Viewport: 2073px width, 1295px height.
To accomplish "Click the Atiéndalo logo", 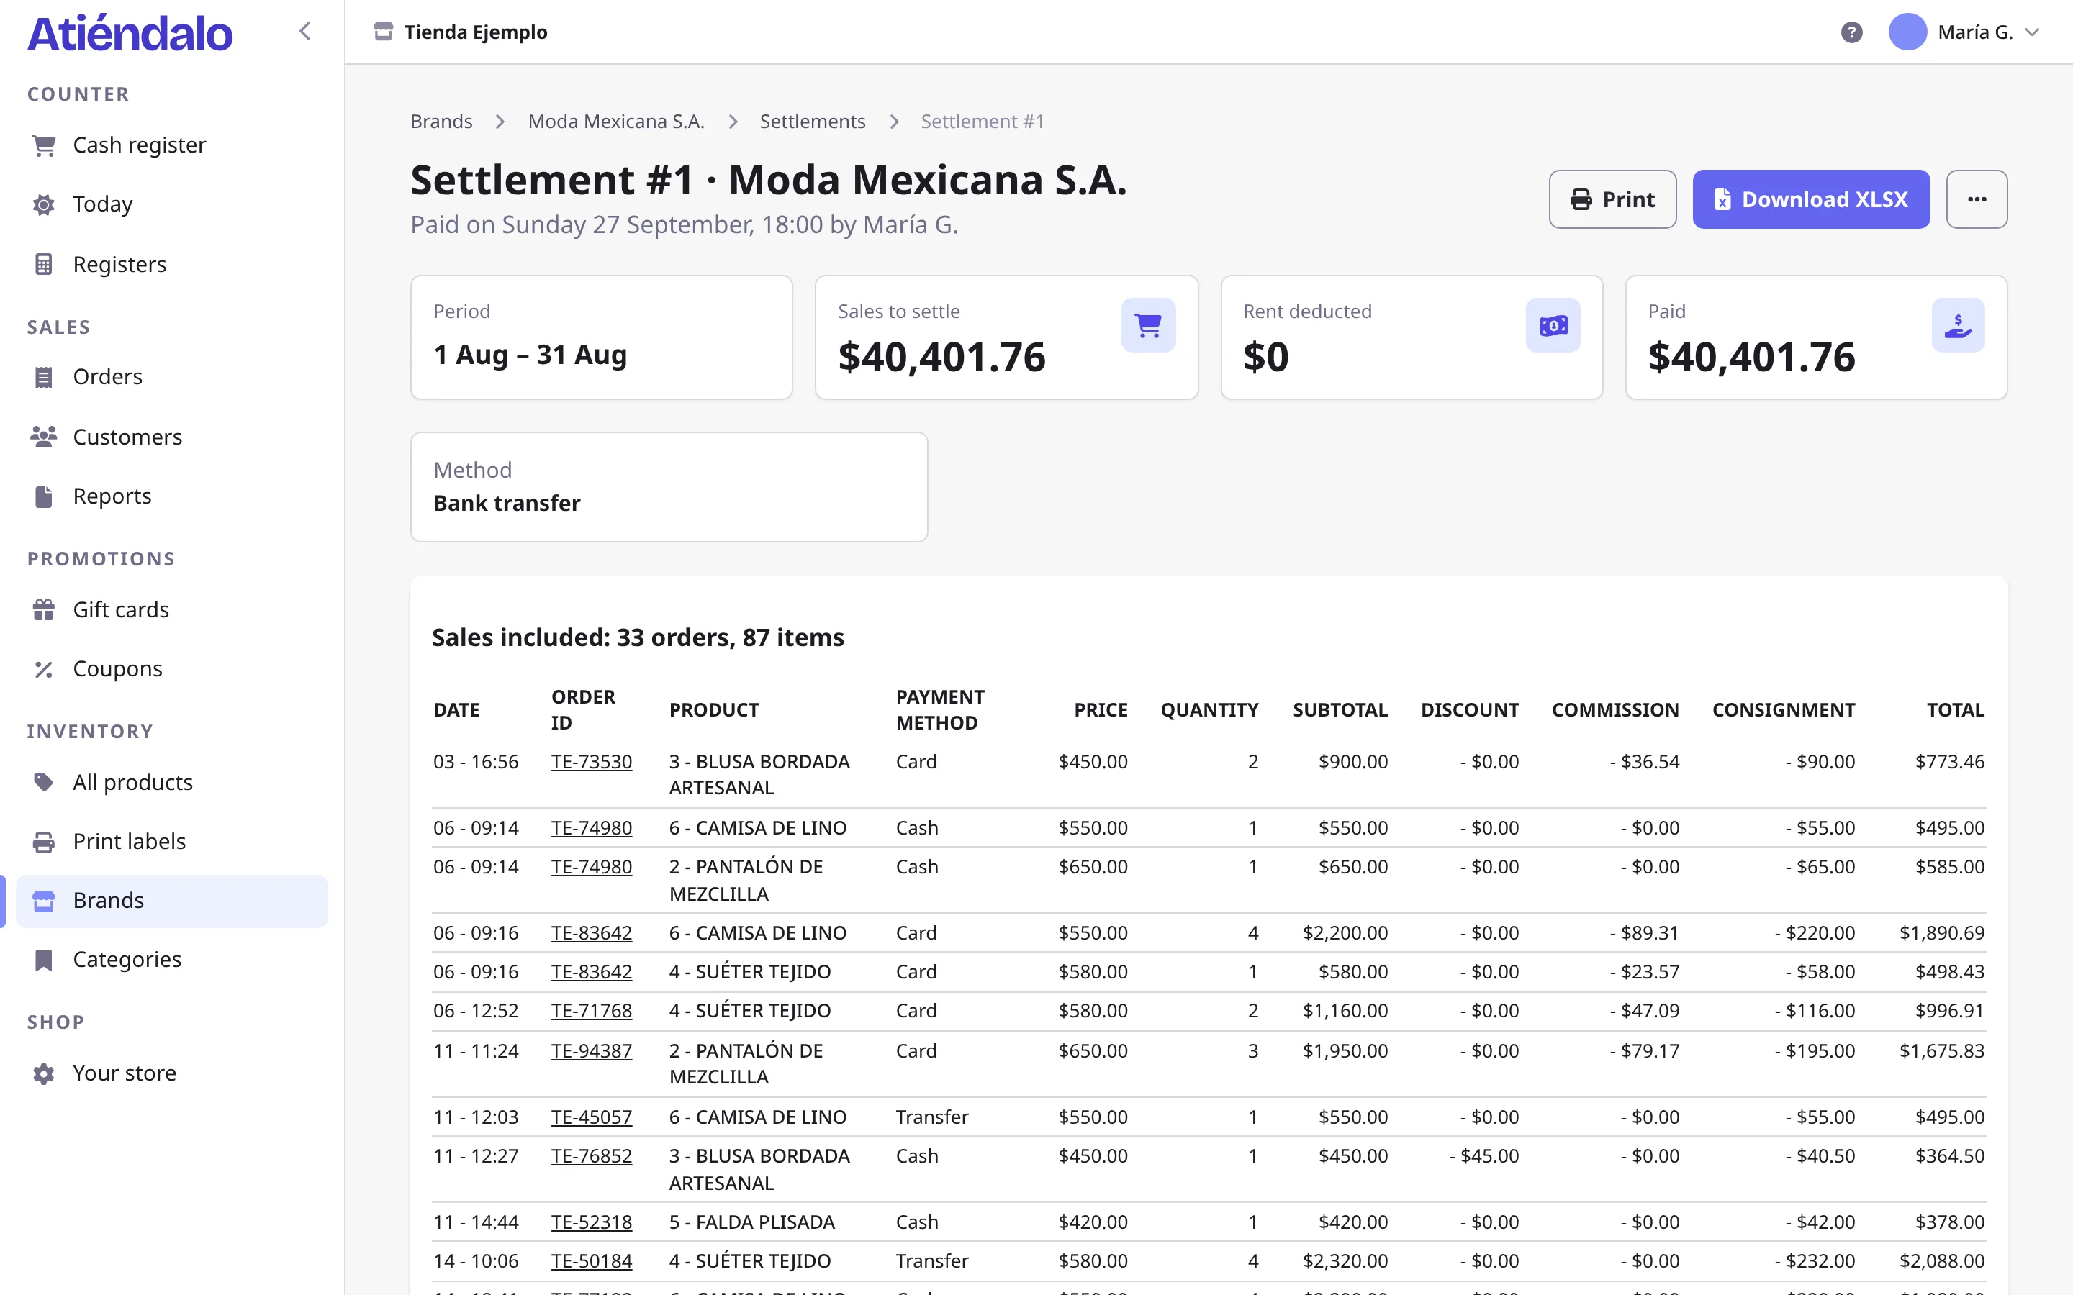I will (130, 33).
